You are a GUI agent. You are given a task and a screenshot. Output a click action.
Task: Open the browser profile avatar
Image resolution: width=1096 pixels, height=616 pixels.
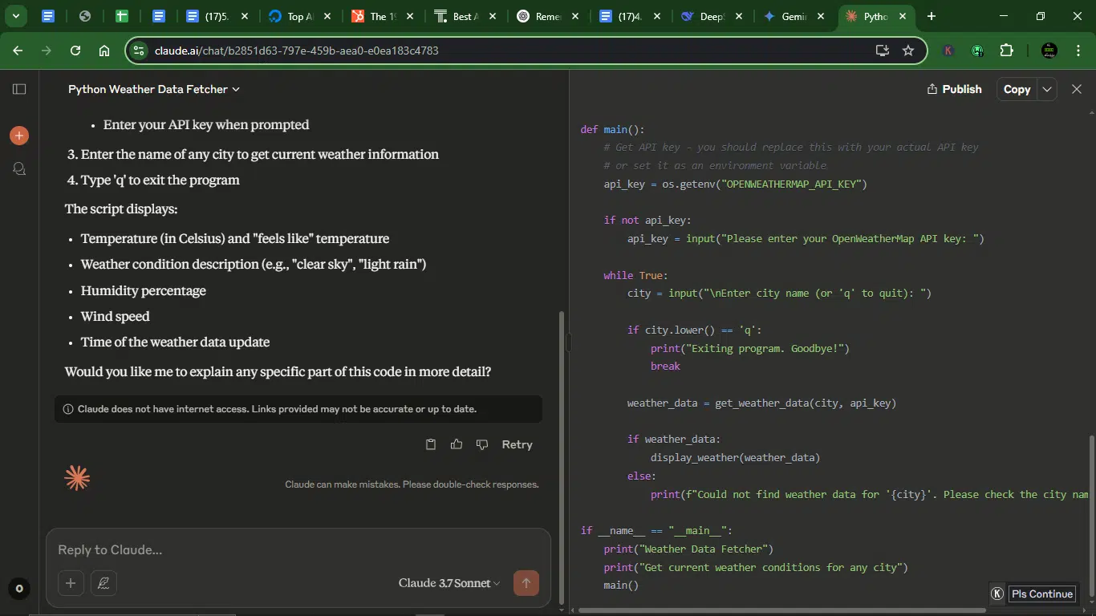pyautogui.click(x=1049, y=51)
